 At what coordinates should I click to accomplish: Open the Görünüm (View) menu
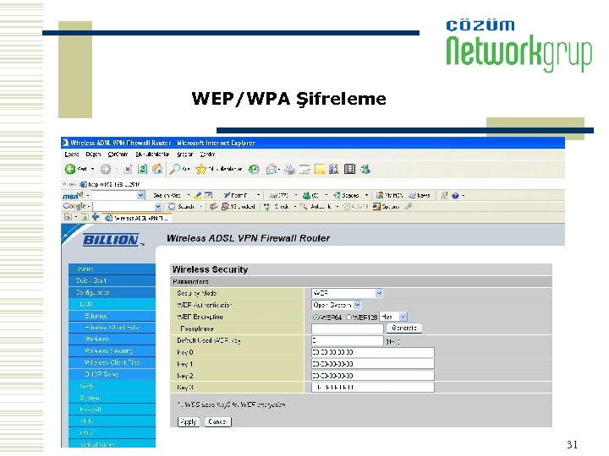coord(118,155)
